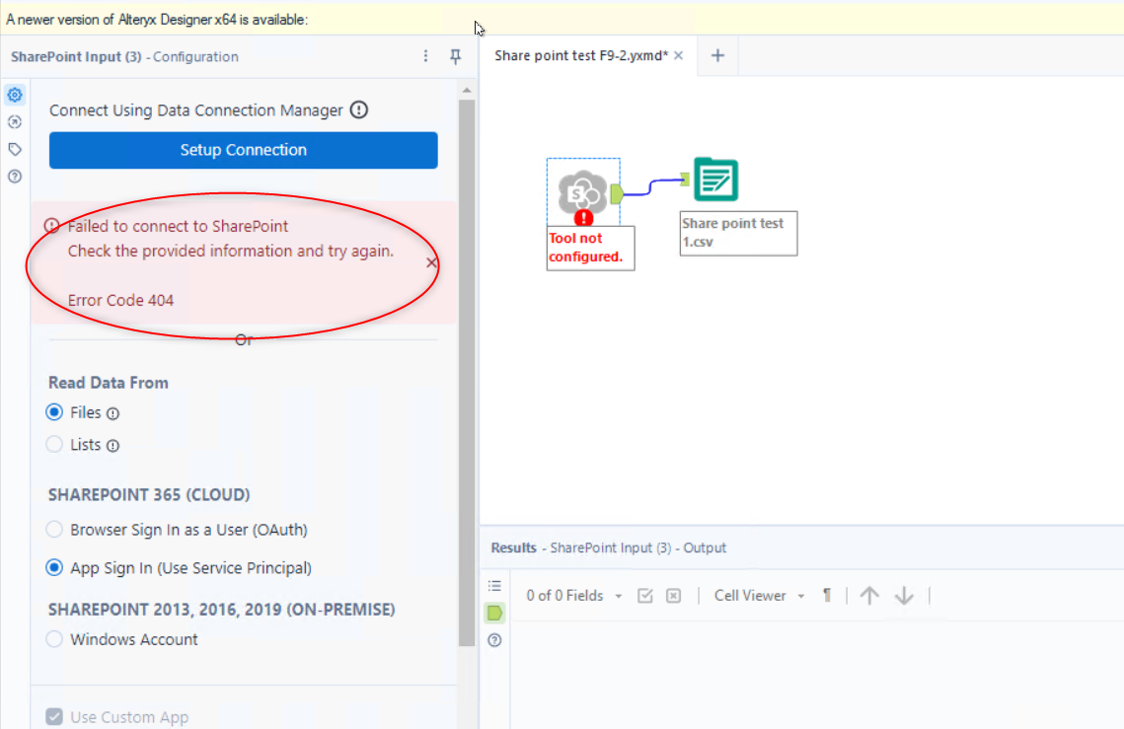
Task: Open the Help icon in the configuration sidebar
Action: pos(14,178)
